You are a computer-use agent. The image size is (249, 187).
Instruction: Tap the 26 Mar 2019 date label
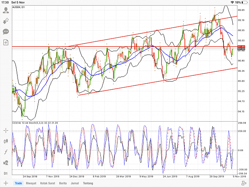pos(124,177)
